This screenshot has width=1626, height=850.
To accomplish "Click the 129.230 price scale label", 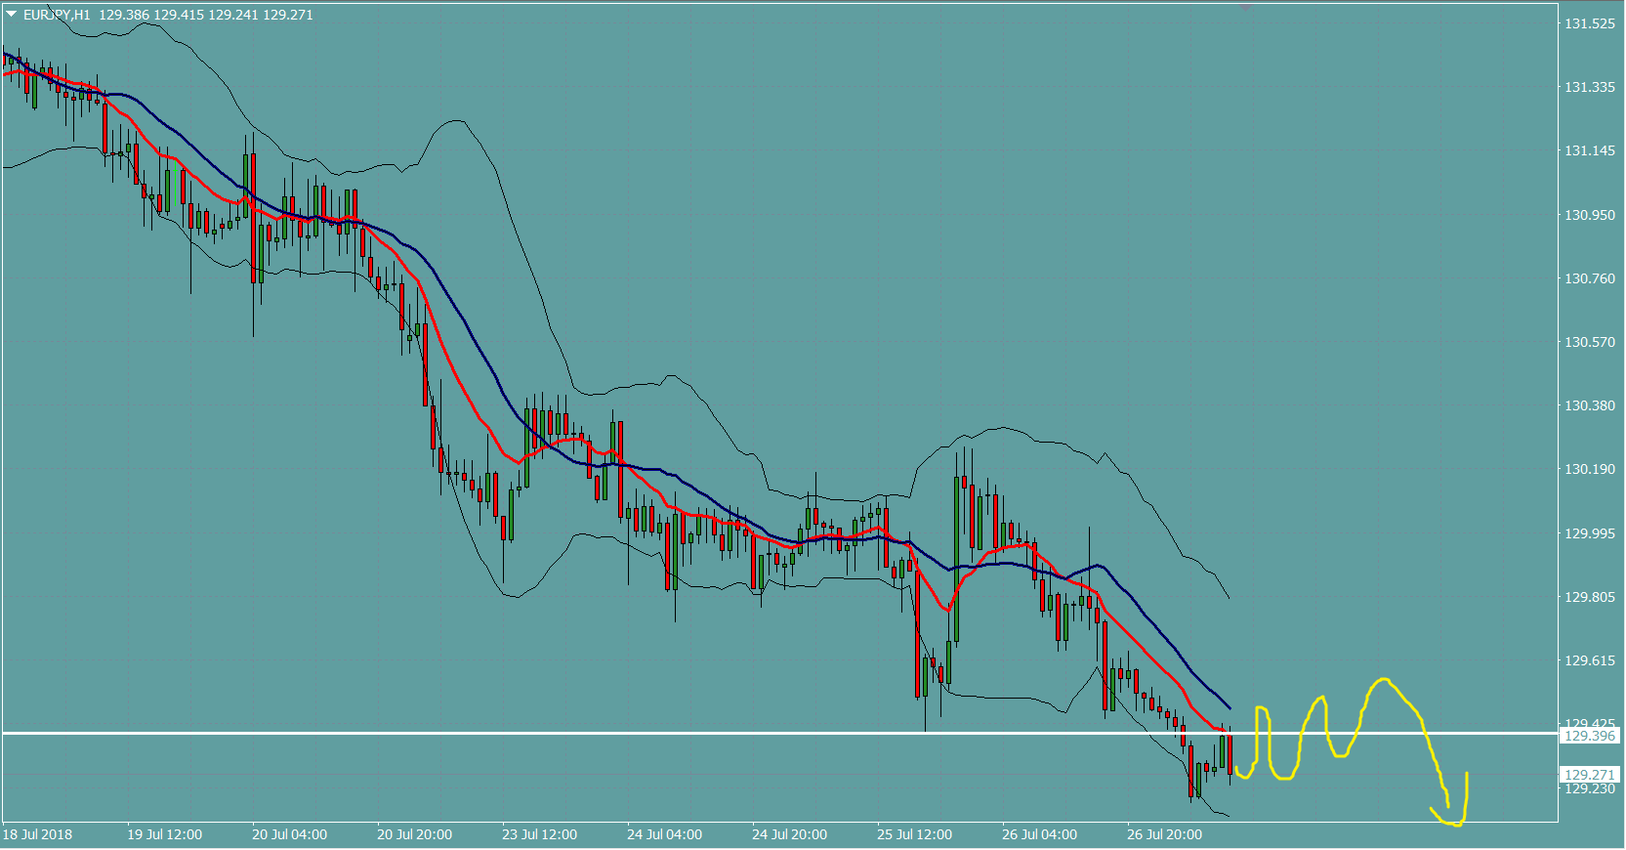I will 1590,789.
